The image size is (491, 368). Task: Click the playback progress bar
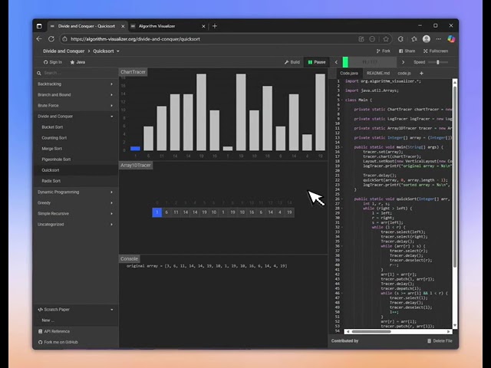(370, 62)
